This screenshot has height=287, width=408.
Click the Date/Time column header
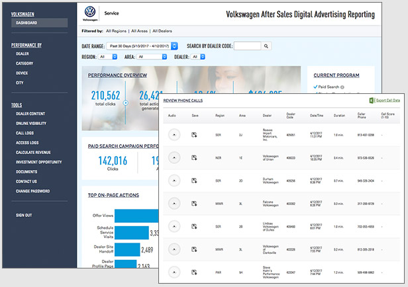coord(317,116)
